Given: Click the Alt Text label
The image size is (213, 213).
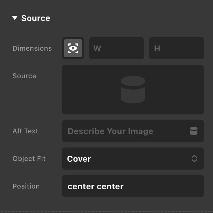Looking at the screenshot, I should pyautogui.click(x=25, y=131).
